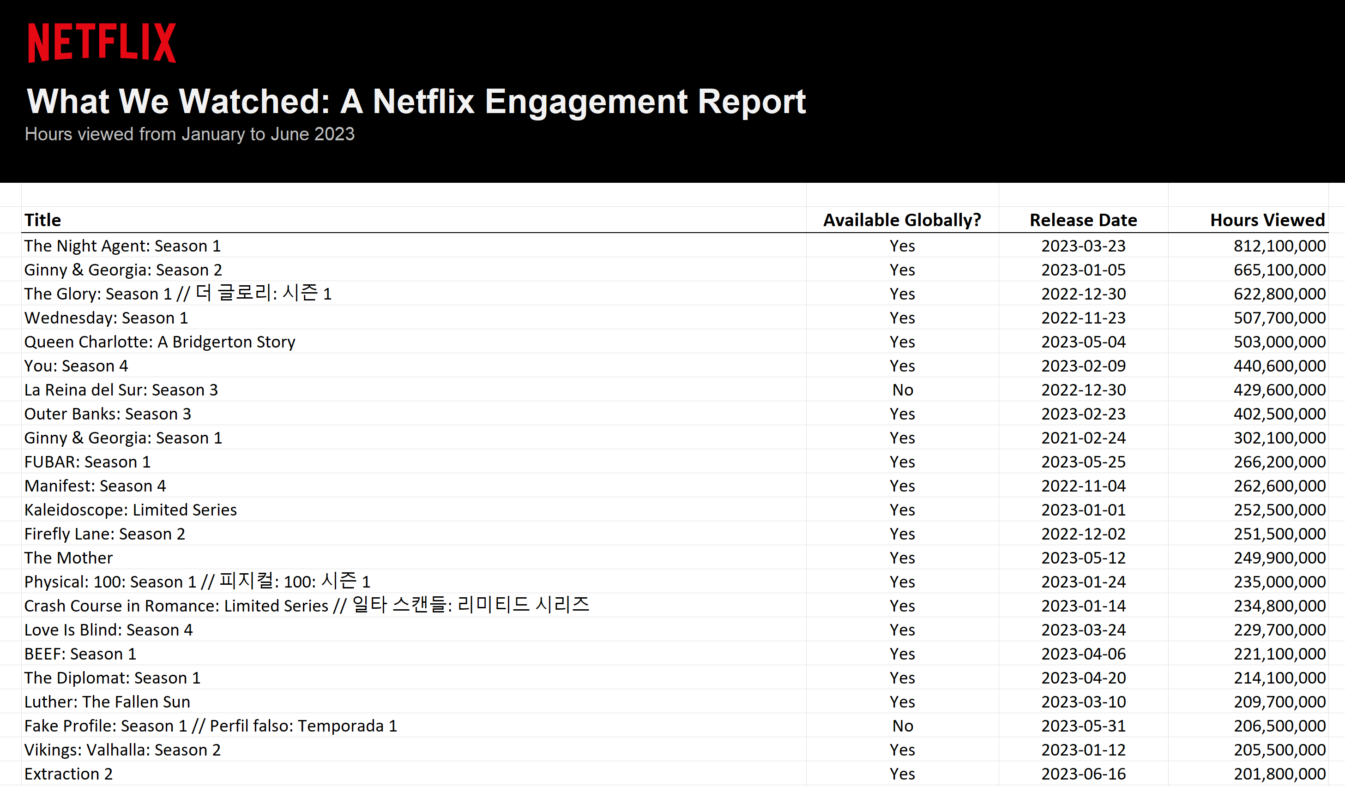Select release date 2022-11-23
This screenshot has width=1345, height=786.
point(1084,318)
